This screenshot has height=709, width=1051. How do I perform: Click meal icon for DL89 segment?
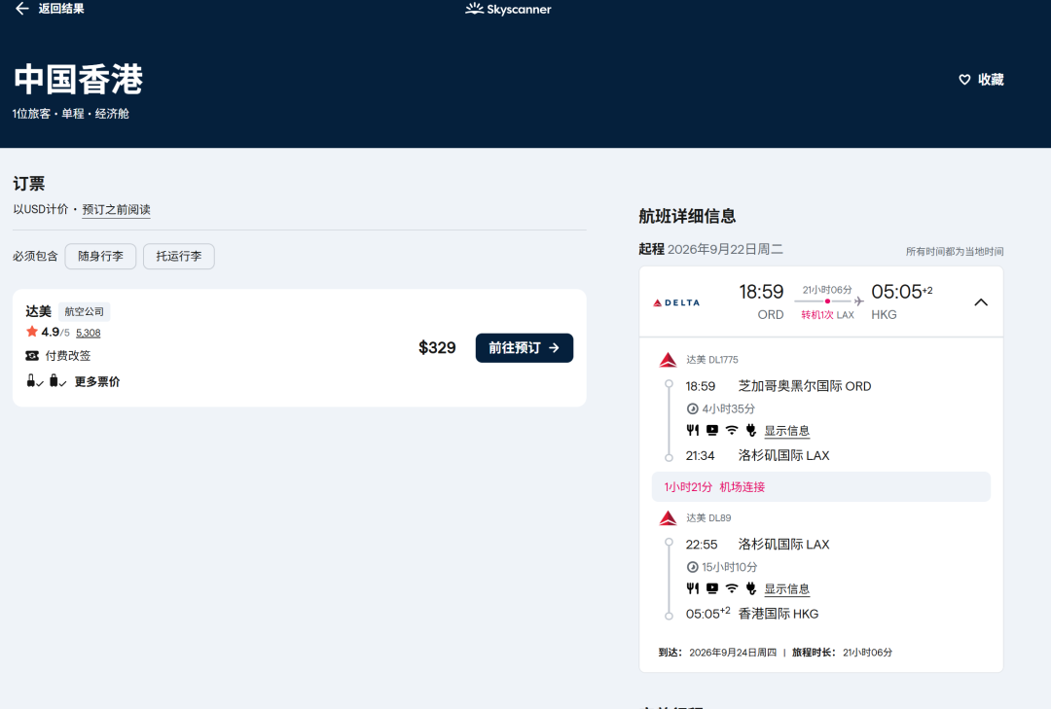coord(693,588)
